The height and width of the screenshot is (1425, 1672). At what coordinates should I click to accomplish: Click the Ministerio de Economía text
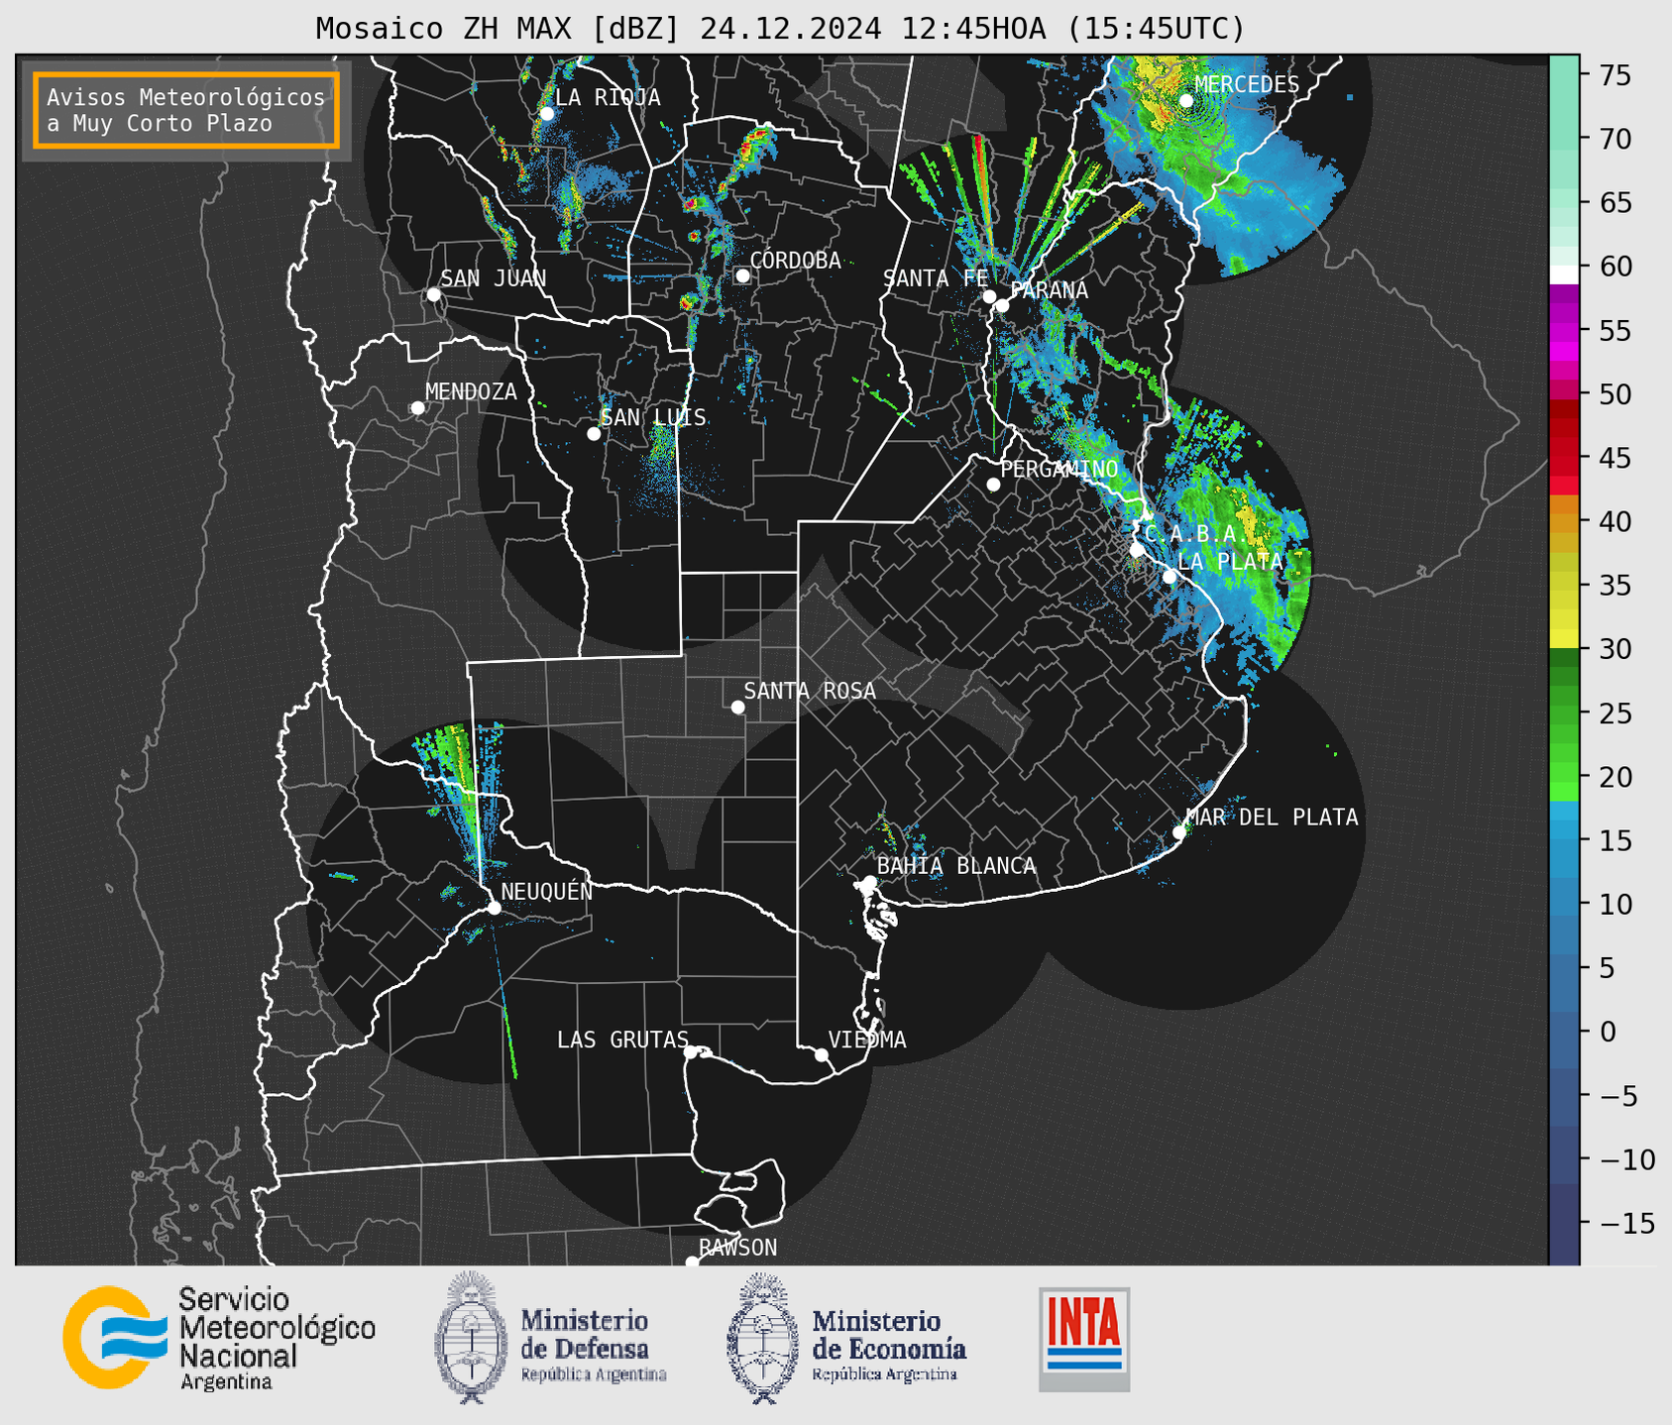click(x=889, y=1335)
